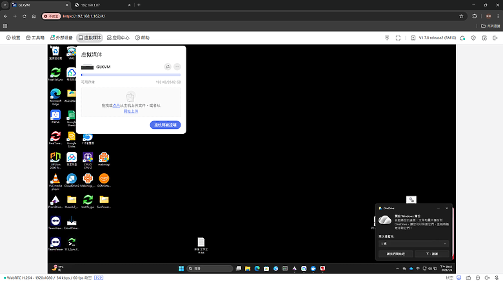Select the 115_Sync terminal script shortcut
The width and height of the screenshot is (503, 282).
[x=72, y=244]
